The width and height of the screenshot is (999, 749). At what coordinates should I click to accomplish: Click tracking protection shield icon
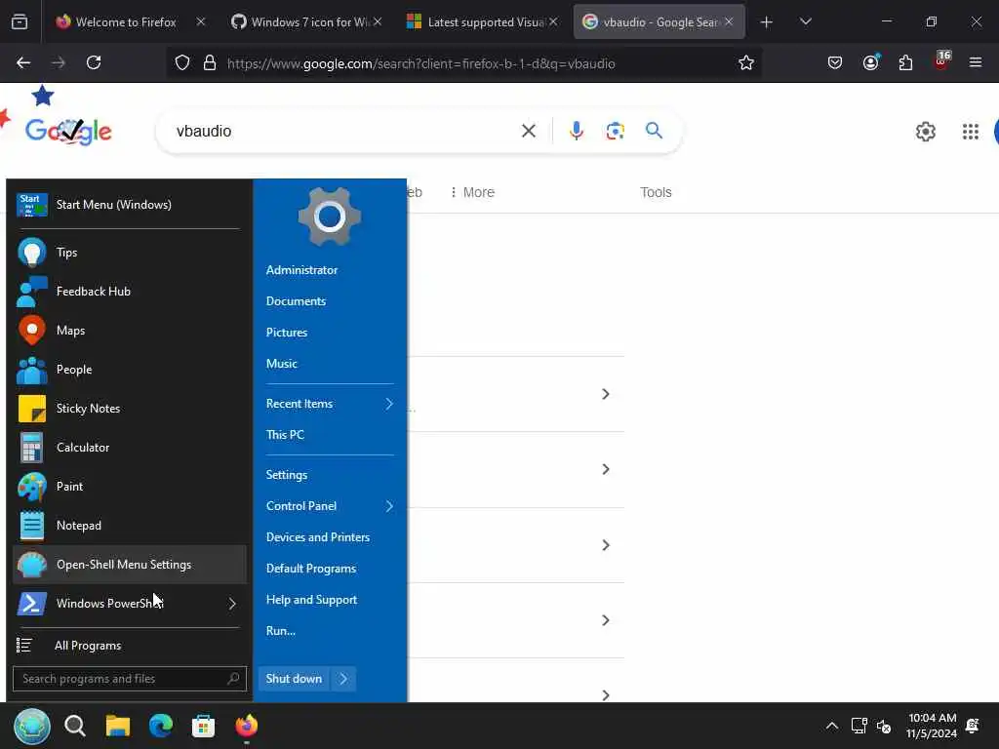(x=182, y=63)
